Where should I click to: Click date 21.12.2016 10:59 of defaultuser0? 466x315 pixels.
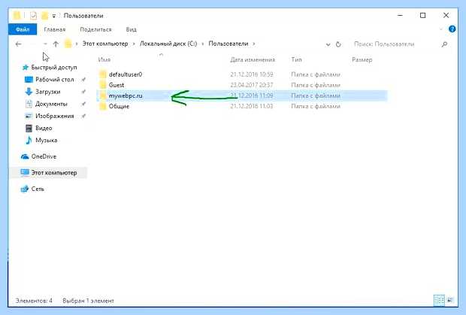[x=252, y=74]
